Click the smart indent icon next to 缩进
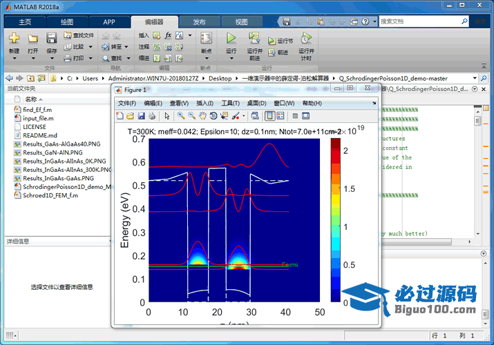This screenshot has width=494, height=345. [157, 58]
